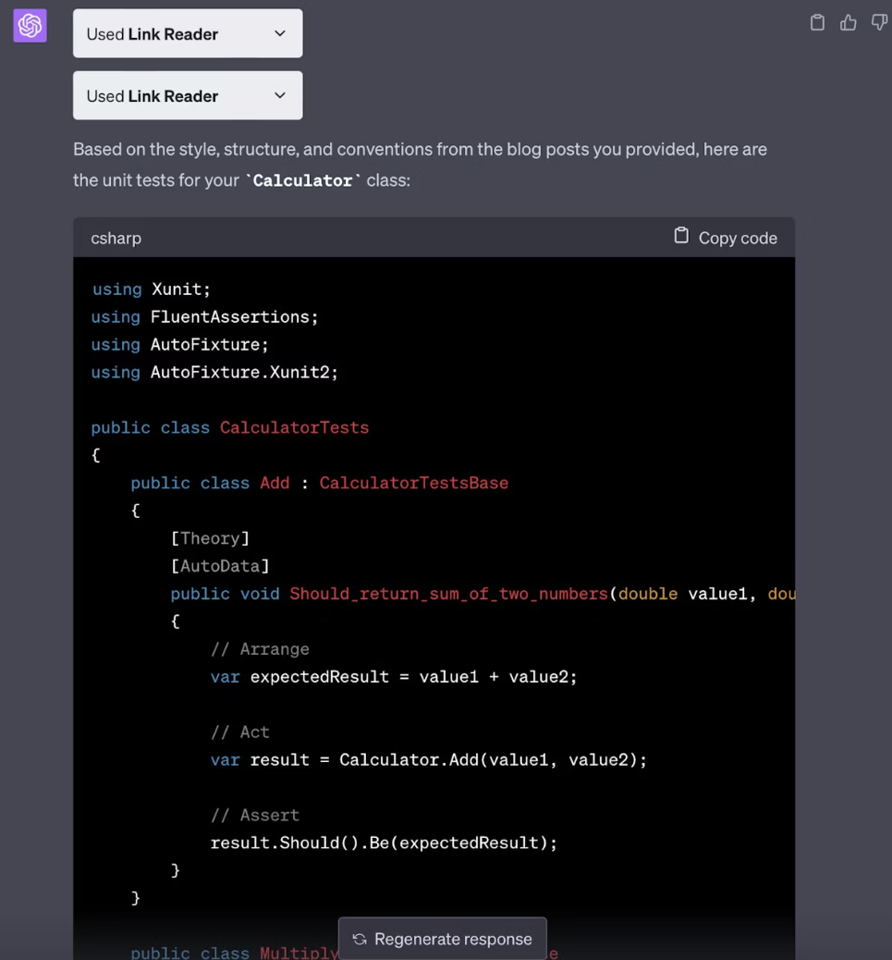Viewport: 892px width, 960px height.
Task: Give a thumbs up to the response
Action: tap(848, 22)
